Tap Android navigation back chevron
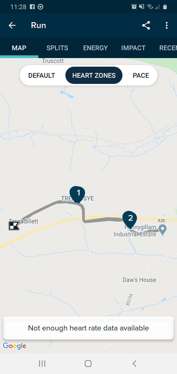Viewport: 177px width, 374px height. coord(134,364)
